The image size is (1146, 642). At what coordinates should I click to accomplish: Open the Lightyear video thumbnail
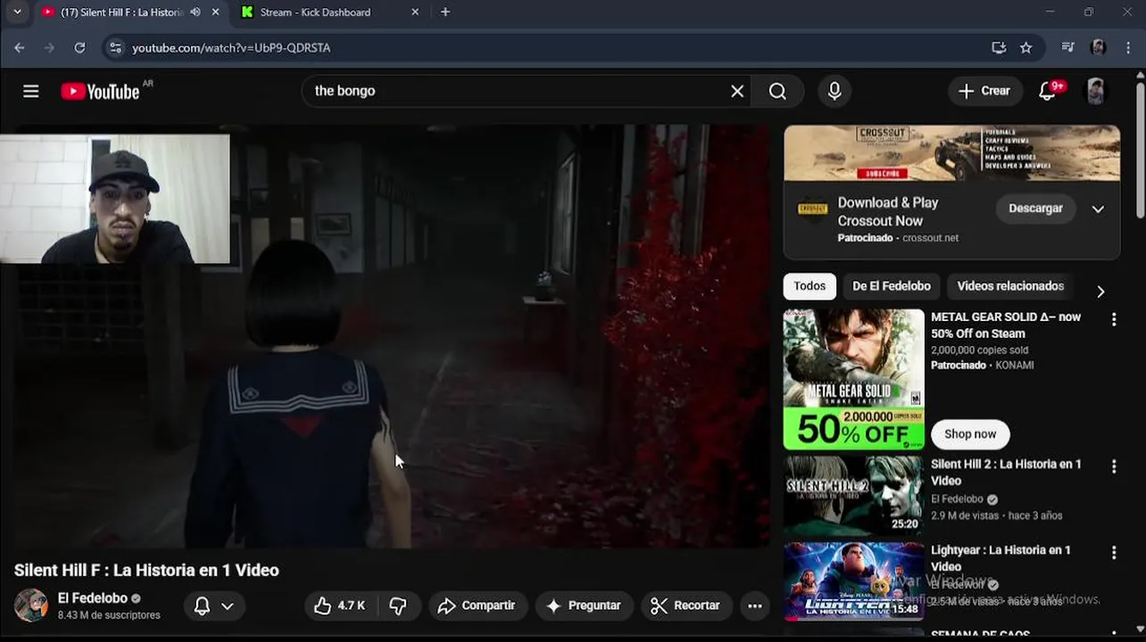(x=854, y=581)
